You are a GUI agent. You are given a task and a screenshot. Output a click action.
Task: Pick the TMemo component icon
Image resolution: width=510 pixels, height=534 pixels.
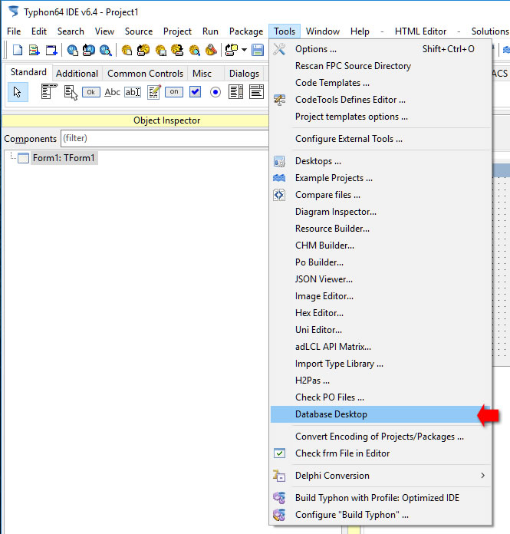point(154,92)
